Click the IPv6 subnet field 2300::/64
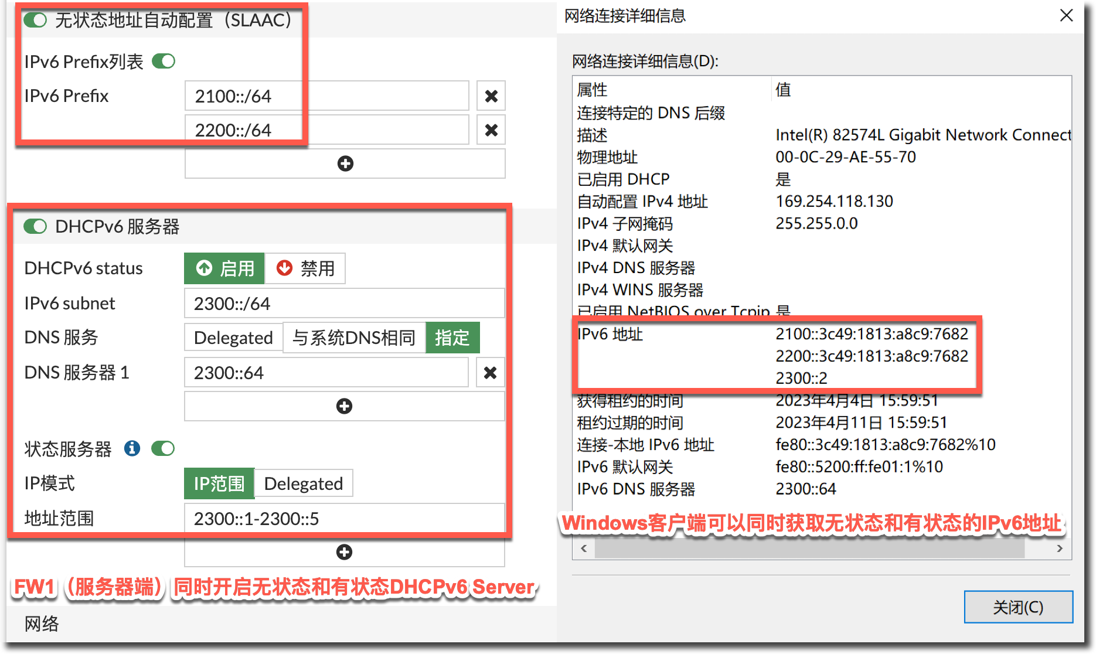1096x654 pixels. tap(344, 304)
